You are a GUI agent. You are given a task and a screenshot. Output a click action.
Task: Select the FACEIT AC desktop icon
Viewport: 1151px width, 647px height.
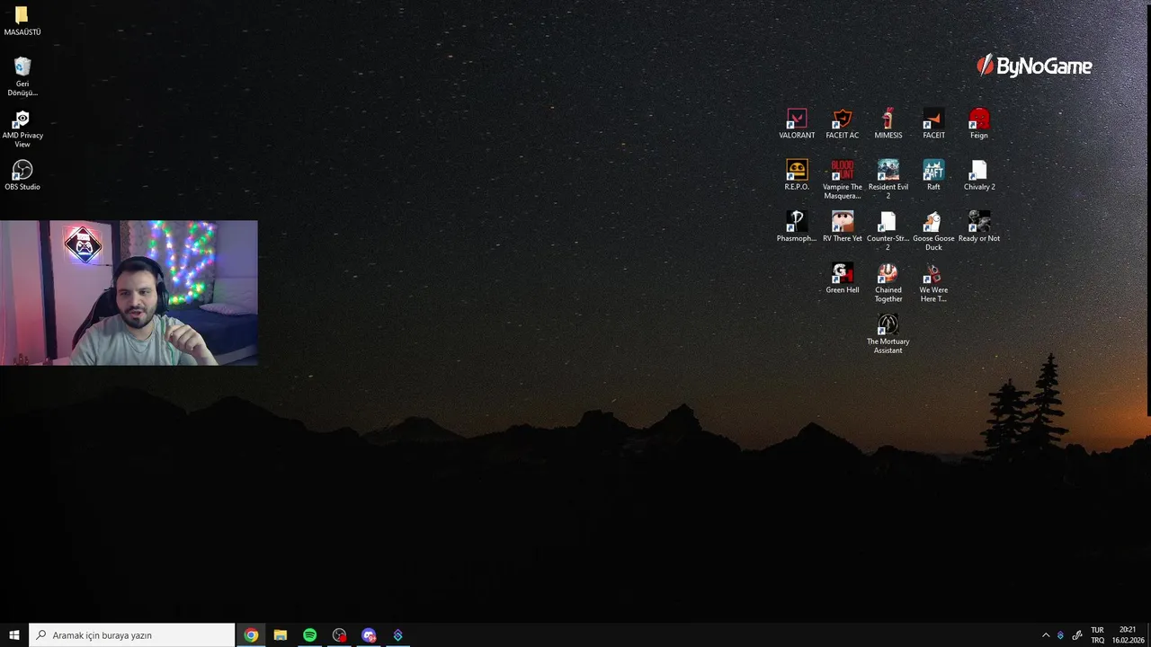click(x=843, y=124)
